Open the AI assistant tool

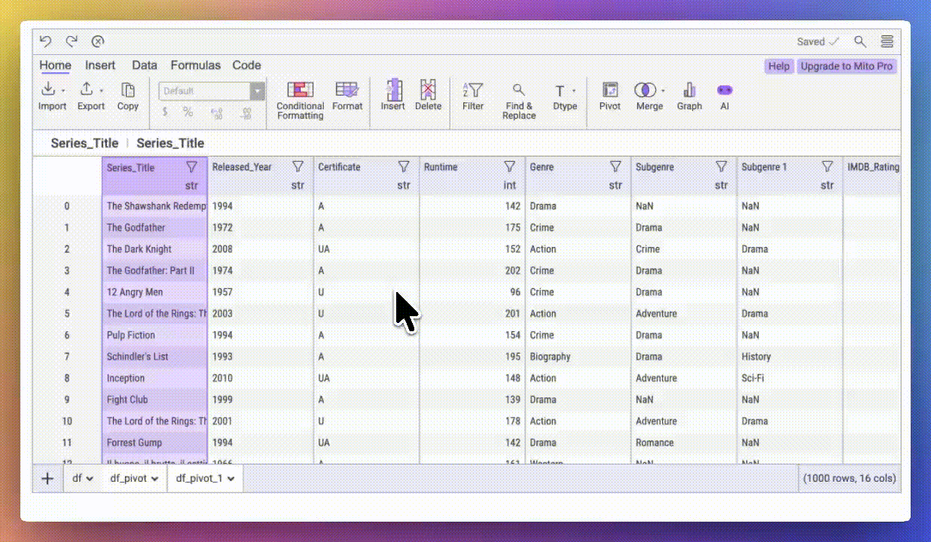click(724, 96)
